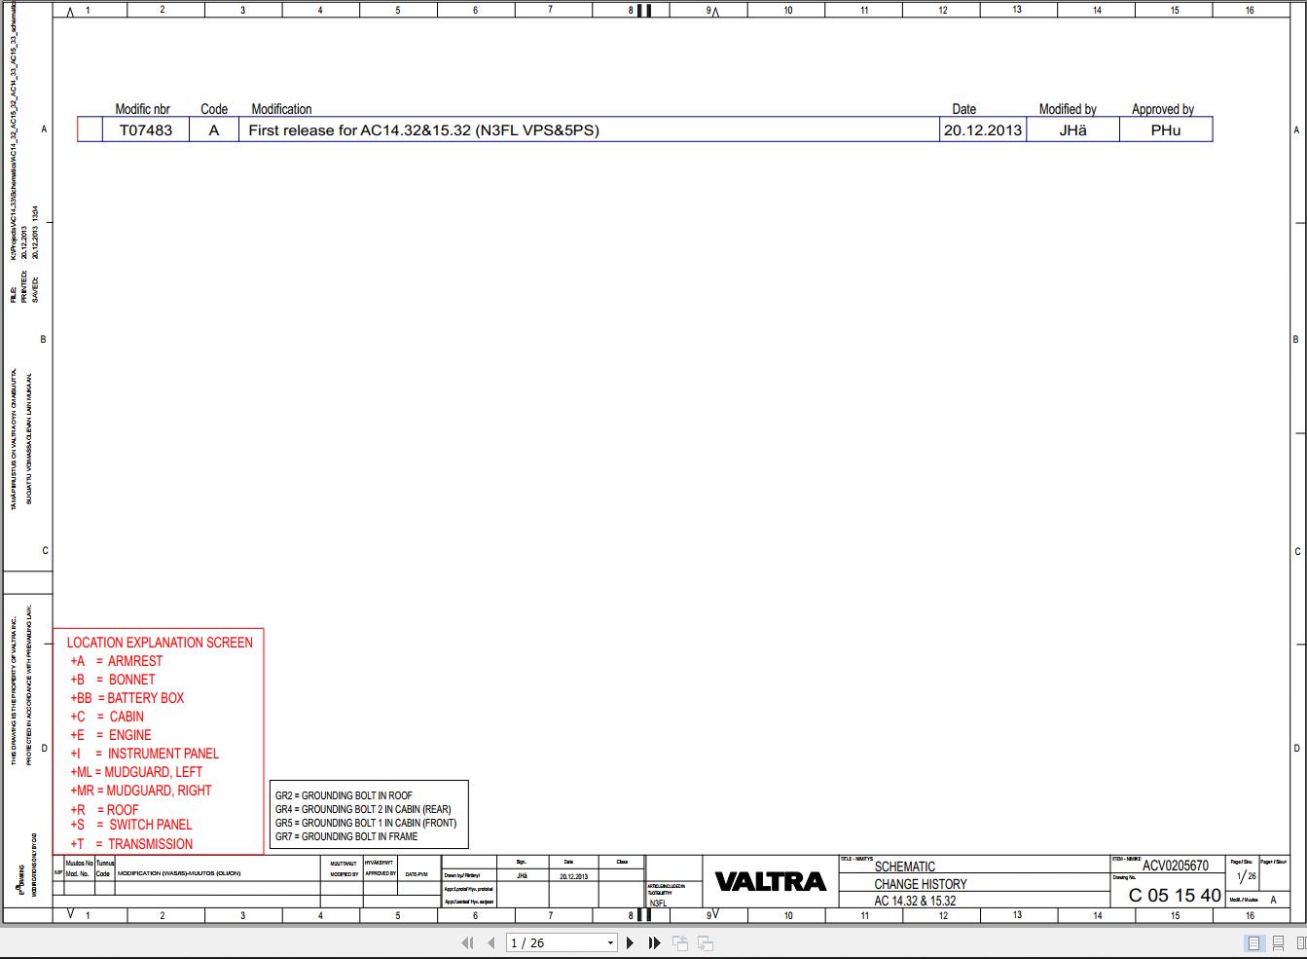This screenshot has height=959, width=1307.
Task: Click '+I = INSTRUMENT PANEL' legend entry
Action: click(x=144, y=754)
